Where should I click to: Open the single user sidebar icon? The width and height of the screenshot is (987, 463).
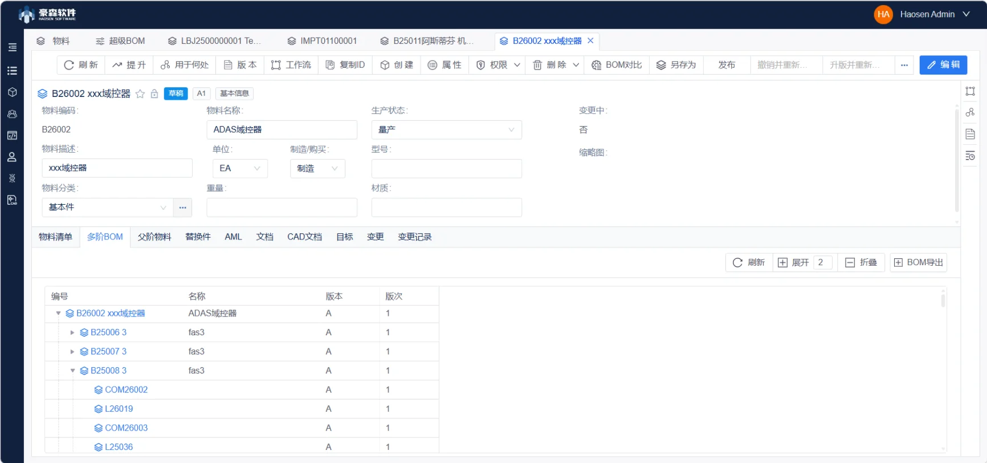pyautogui.click(x=12, y=157)
